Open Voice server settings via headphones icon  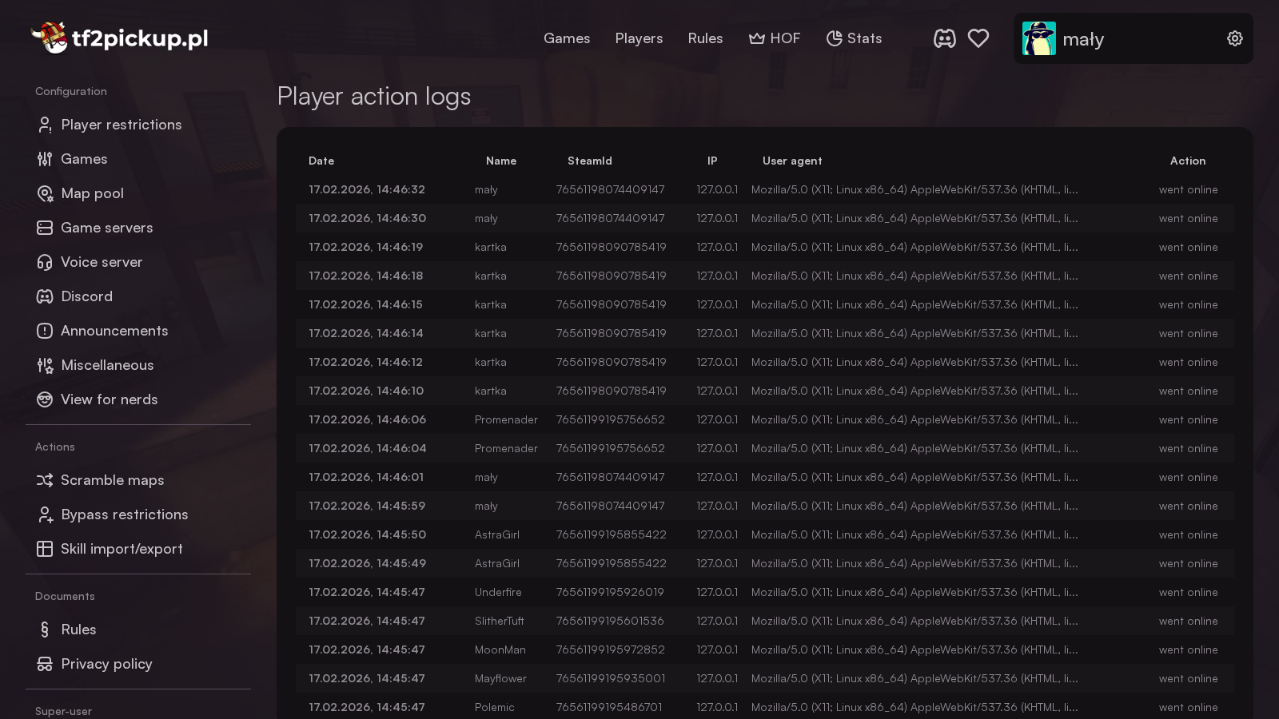click(x=45, y=262)
